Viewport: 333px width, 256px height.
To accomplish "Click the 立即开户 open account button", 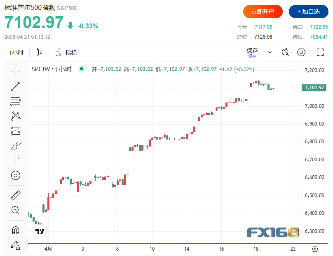I will coord(263,12).
